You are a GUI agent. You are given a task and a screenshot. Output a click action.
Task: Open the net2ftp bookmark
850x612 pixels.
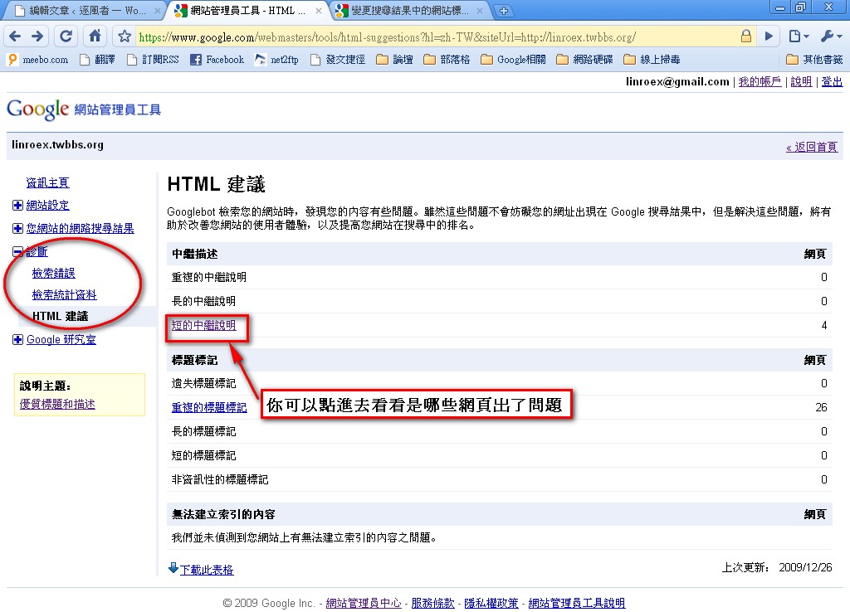point(276,60)
